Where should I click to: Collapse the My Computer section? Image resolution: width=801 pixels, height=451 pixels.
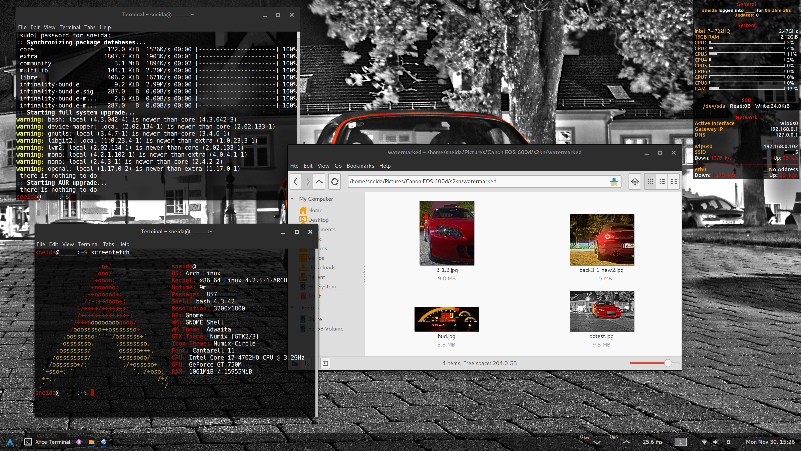pyautogui.click(x=292, y=199)
